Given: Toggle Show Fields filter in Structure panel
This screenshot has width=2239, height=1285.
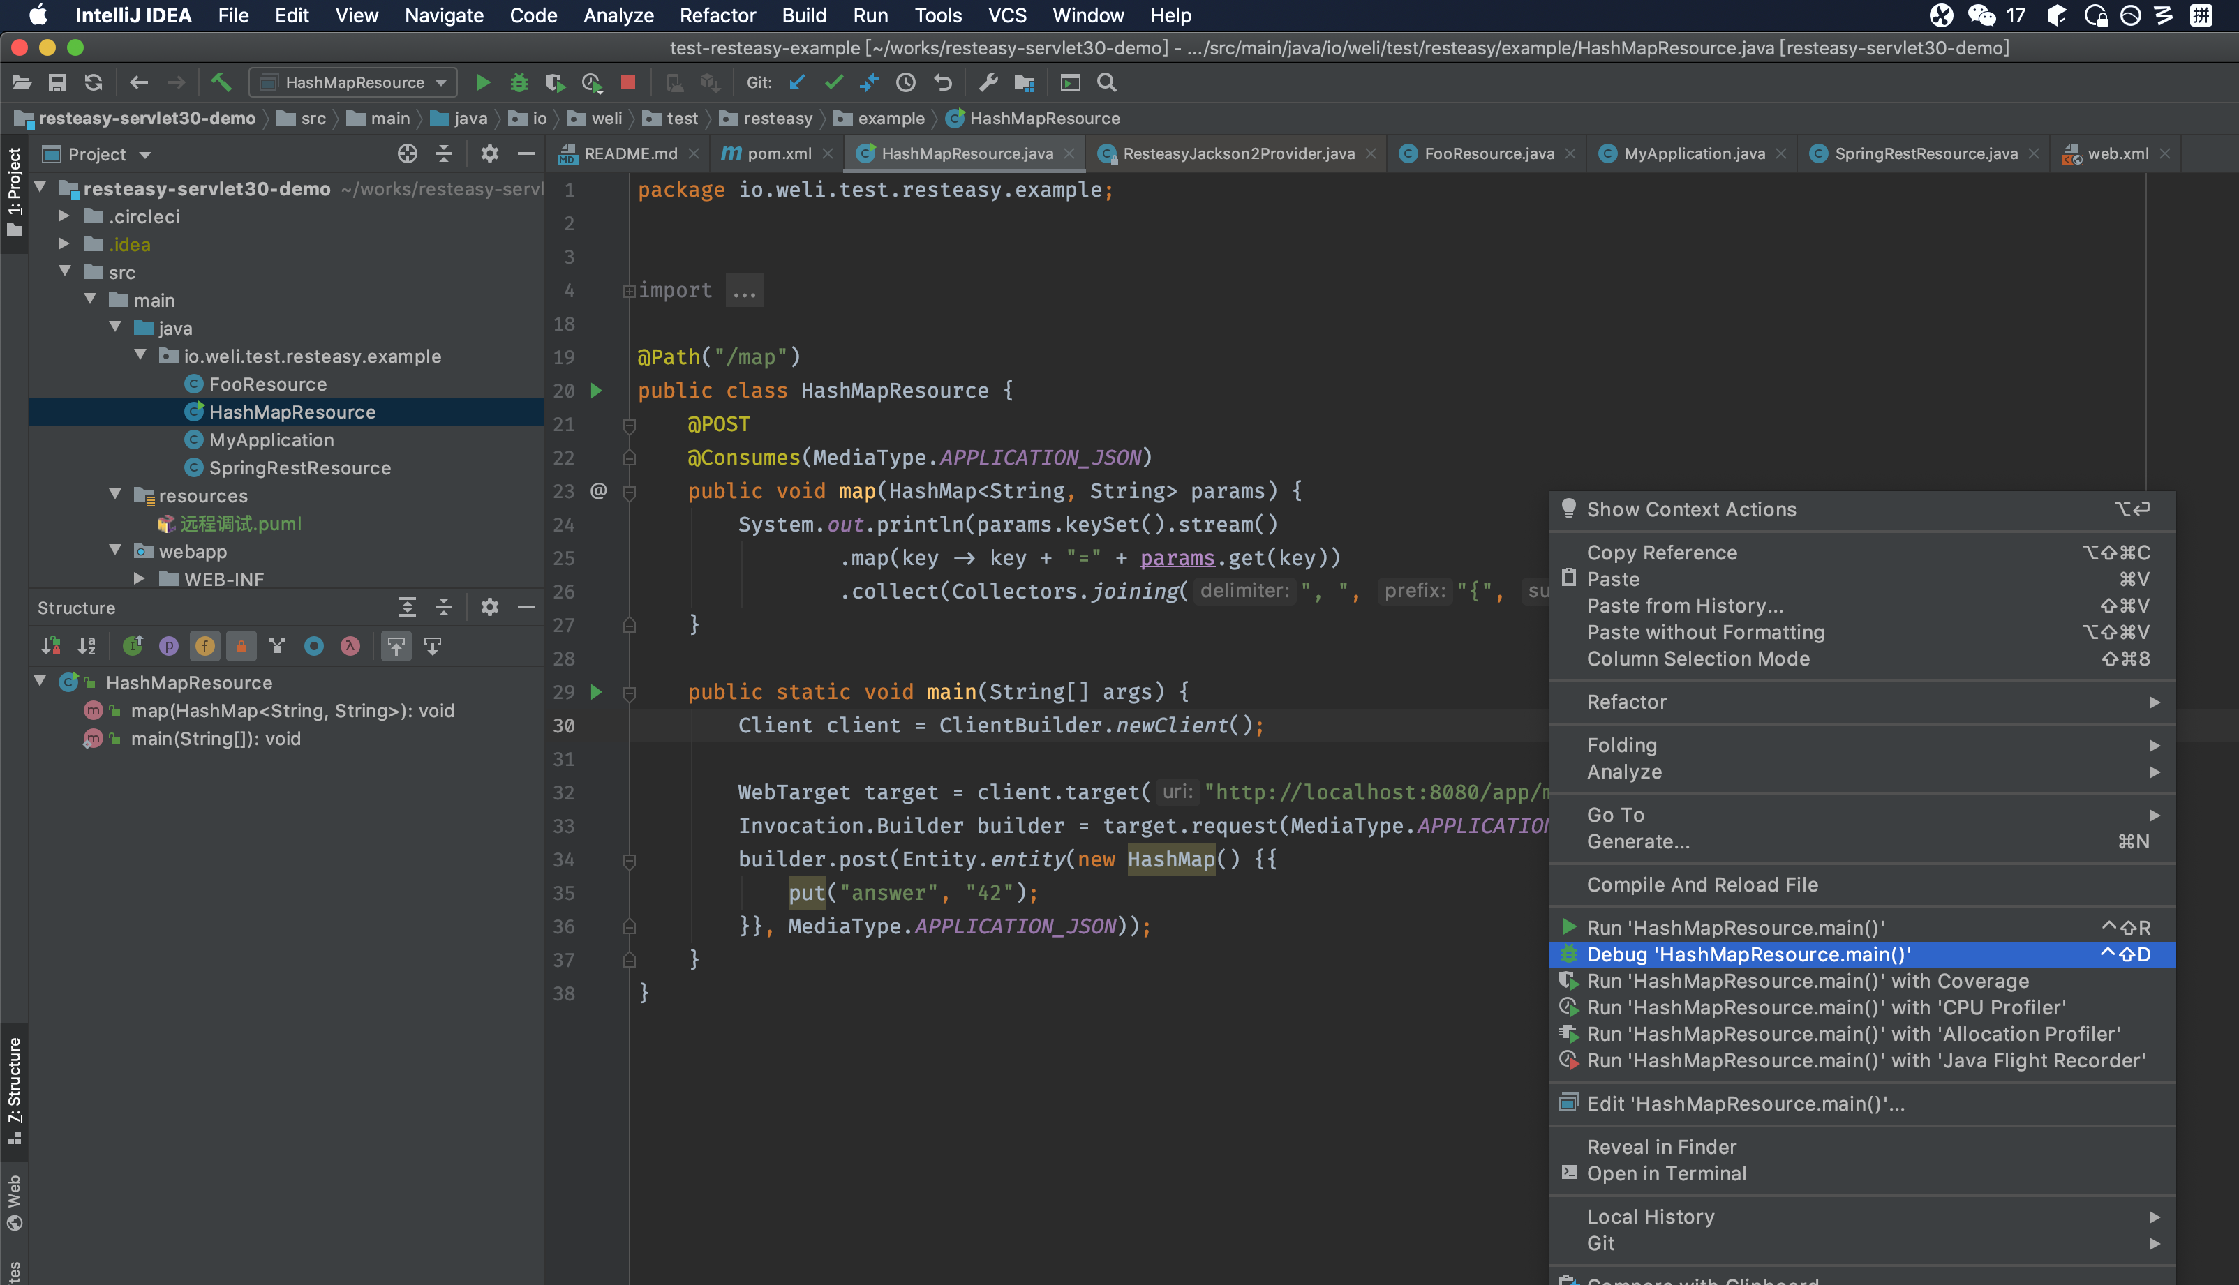Looking at the screenshot, I should (x=204, y=646).
